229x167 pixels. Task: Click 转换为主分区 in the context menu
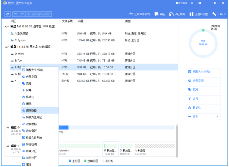pos(34,117)
